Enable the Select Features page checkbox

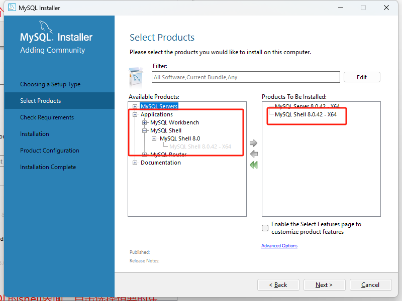tap(265, 228)
